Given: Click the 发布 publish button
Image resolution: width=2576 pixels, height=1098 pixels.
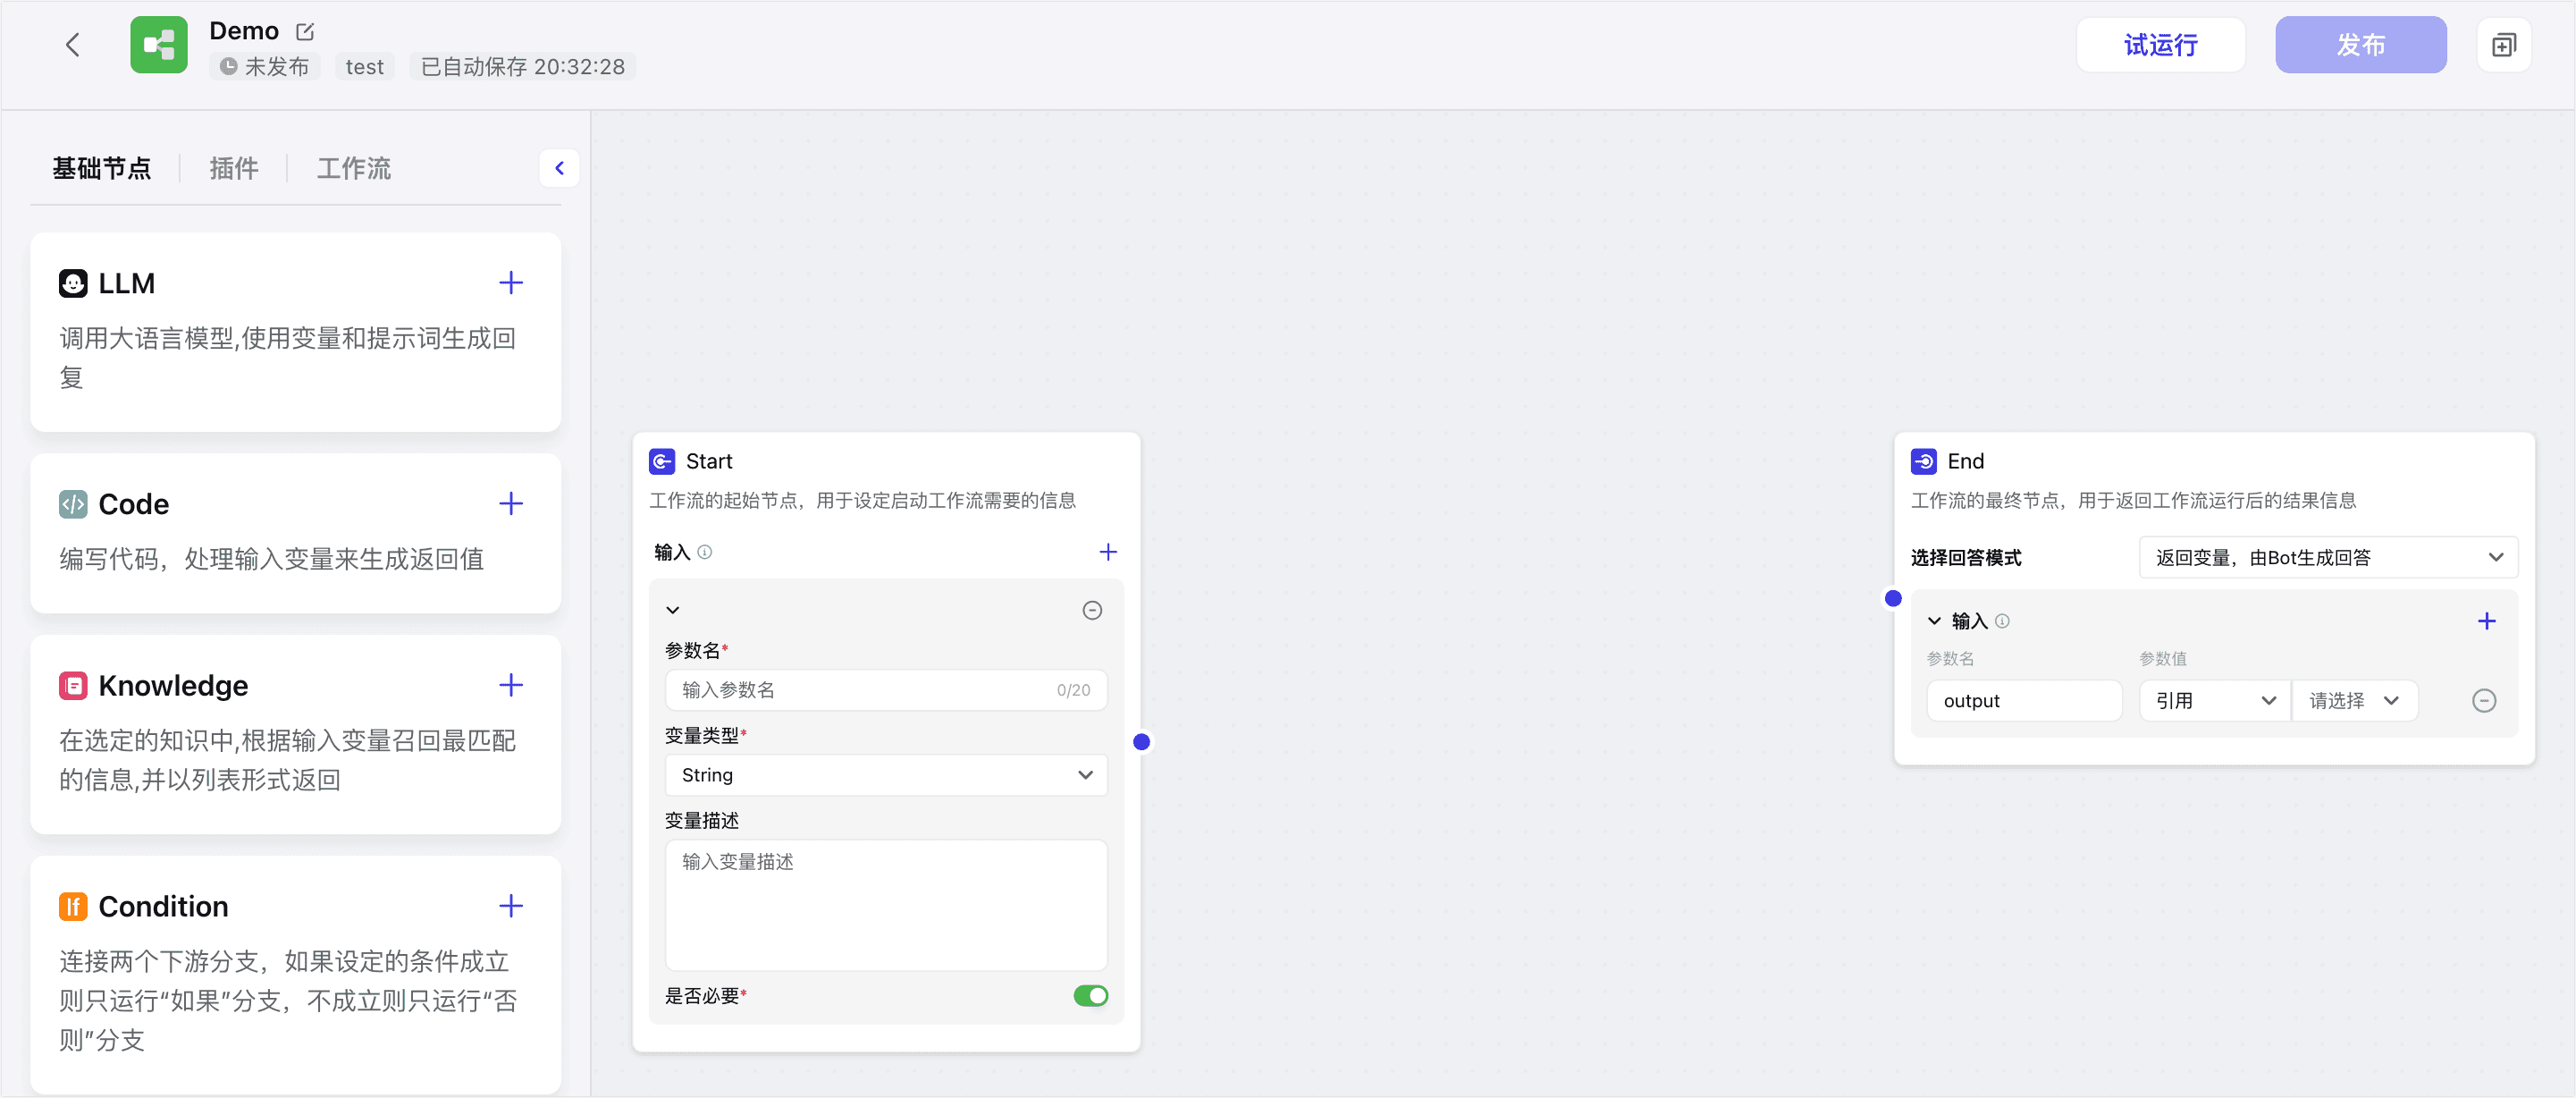Looking at the screenshot, I should 2360,45.
